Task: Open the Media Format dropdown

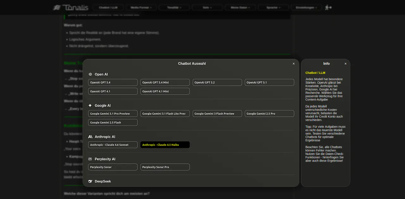Action: (141, 8)
